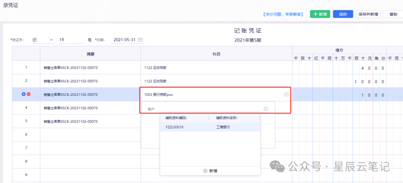Click the blue 保存 button
The image size is (403, 183).
[343, 15]
